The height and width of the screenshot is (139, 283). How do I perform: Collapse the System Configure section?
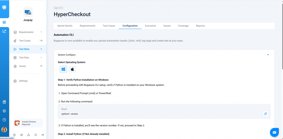point(268,55)
